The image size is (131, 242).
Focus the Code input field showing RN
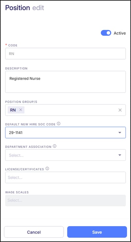pos(65,54)
